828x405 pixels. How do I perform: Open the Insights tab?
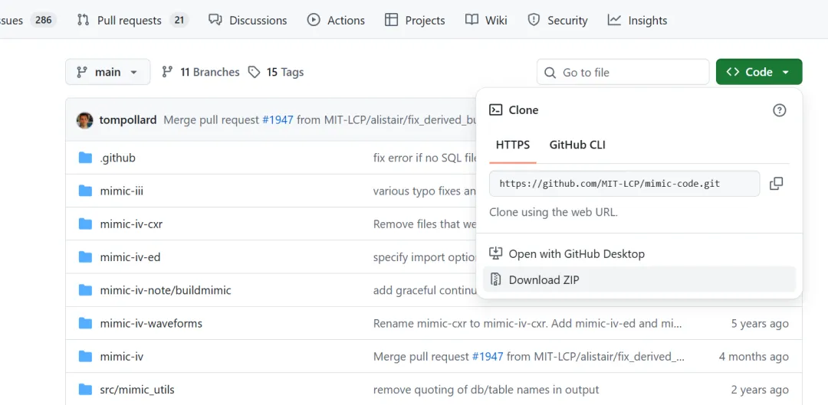(637, 20)
